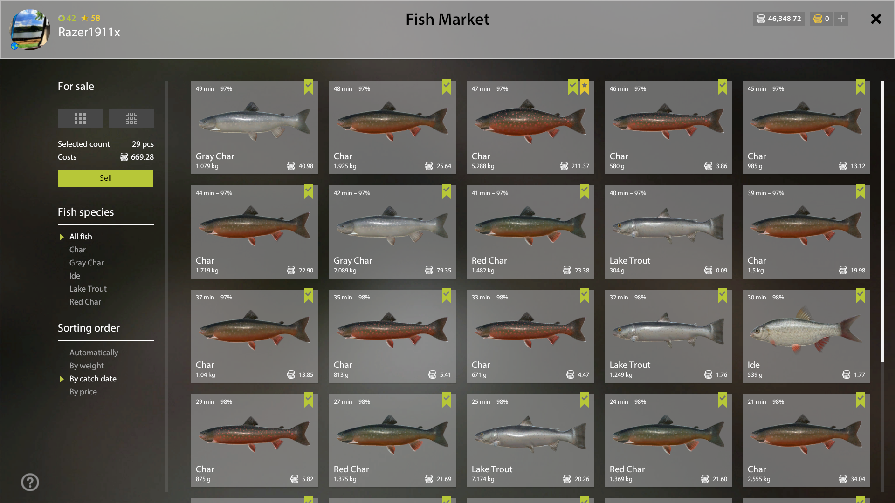Open the help question mark icon
895x503 pixels.
coord(30,482)
